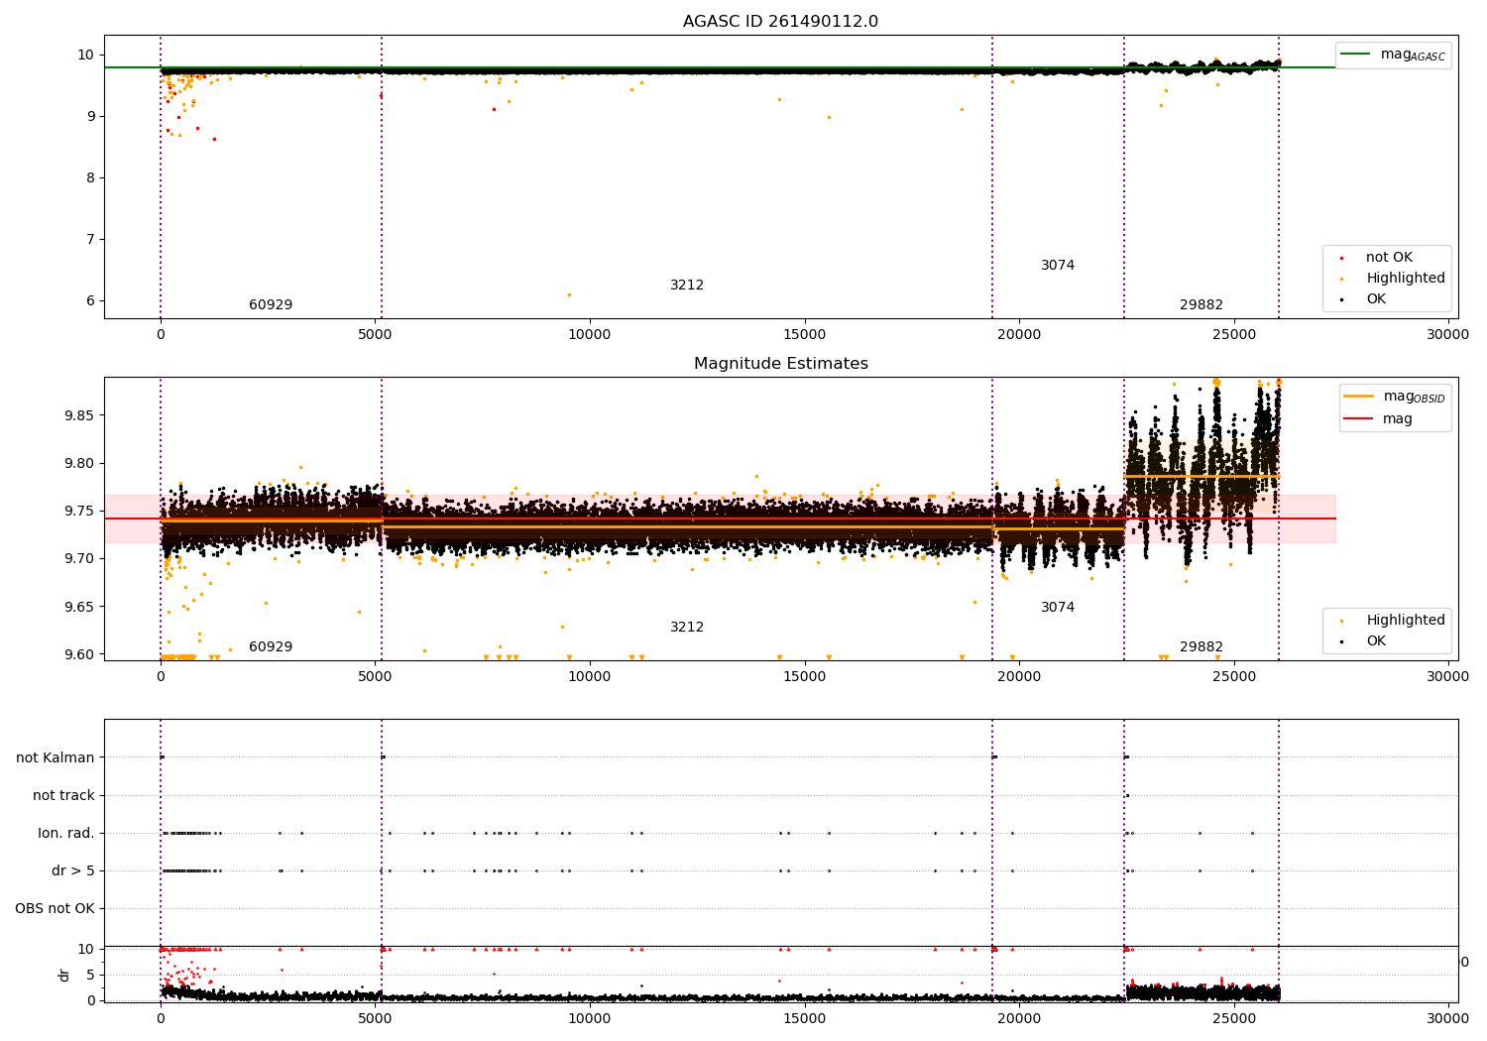
Task: Select 'Highlighted' in the top plot legend
Action: click(x=1406, y=279)
